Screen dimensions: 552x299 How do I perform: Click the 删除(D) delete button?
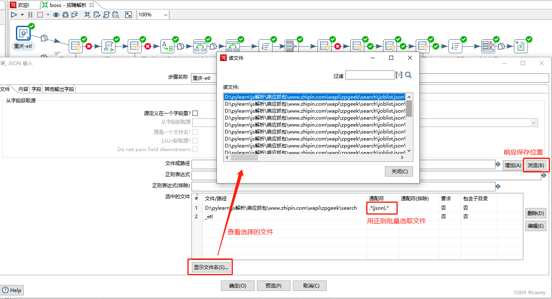click(x=536, y=213)
